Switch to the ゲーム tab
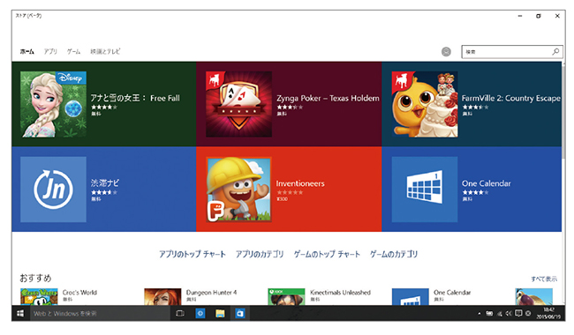574x335 pixels. (73, 51)
